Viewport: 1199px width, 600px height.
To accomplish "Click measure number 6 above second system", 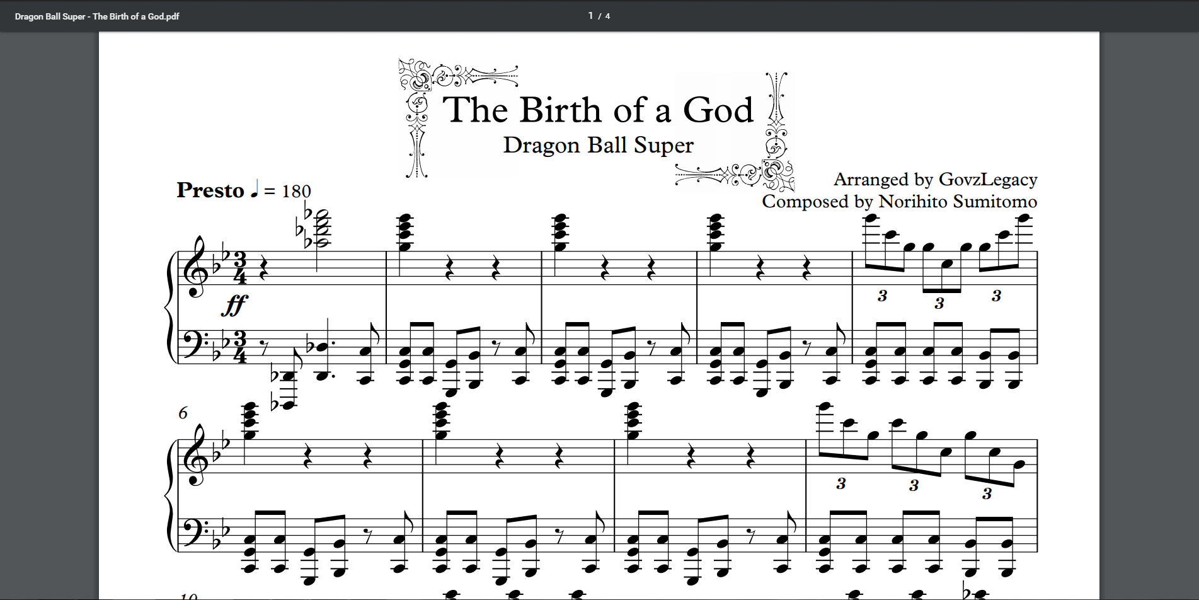I will 183,413.
